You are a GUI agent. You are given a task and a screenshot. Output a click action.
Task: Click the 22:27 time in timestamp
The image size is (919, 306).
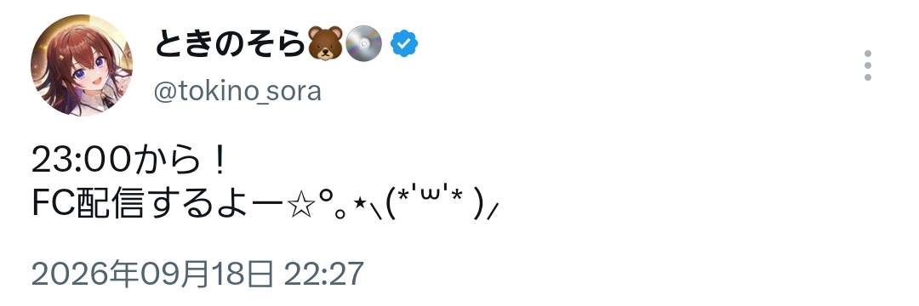(x=324, y=273)
